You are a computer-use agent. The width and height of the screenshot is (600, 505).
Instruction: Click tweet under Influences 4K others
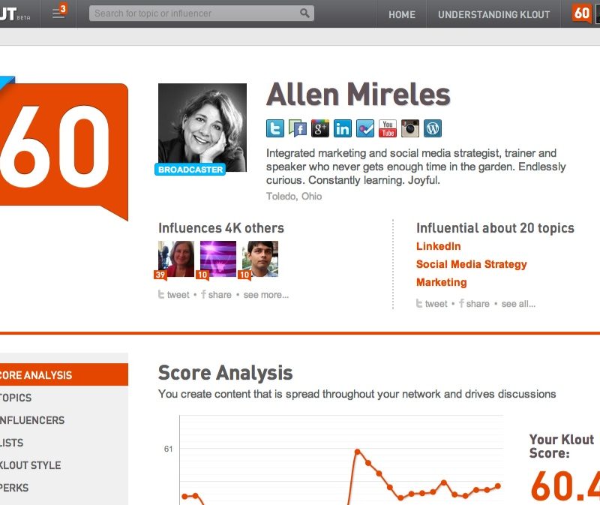coord(174,295)
